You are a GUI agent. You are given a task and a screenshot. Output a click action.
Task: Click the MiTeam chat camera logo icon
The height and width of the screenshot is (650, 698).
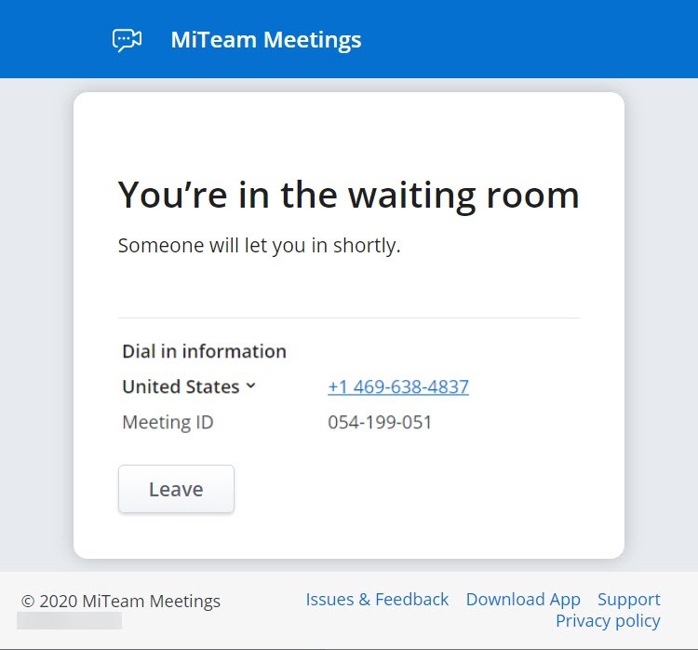tap(127, 40)
